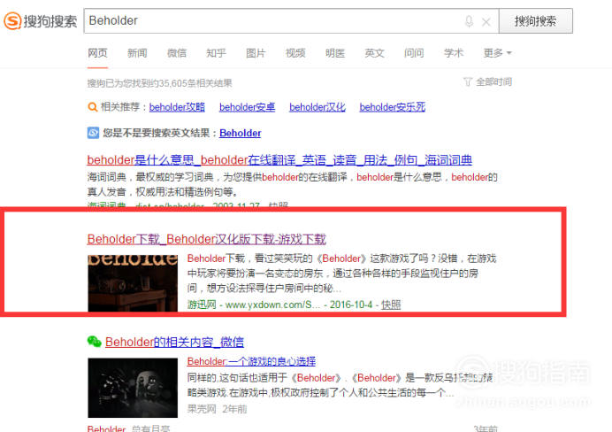
Task: Open the 快照 snapshot link for yxdown result
Action: [391, 305]
